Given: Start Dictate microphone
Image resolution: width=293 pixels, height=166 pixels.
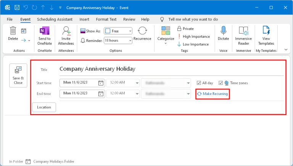Looking at the screenshot, I should (223, 33).
